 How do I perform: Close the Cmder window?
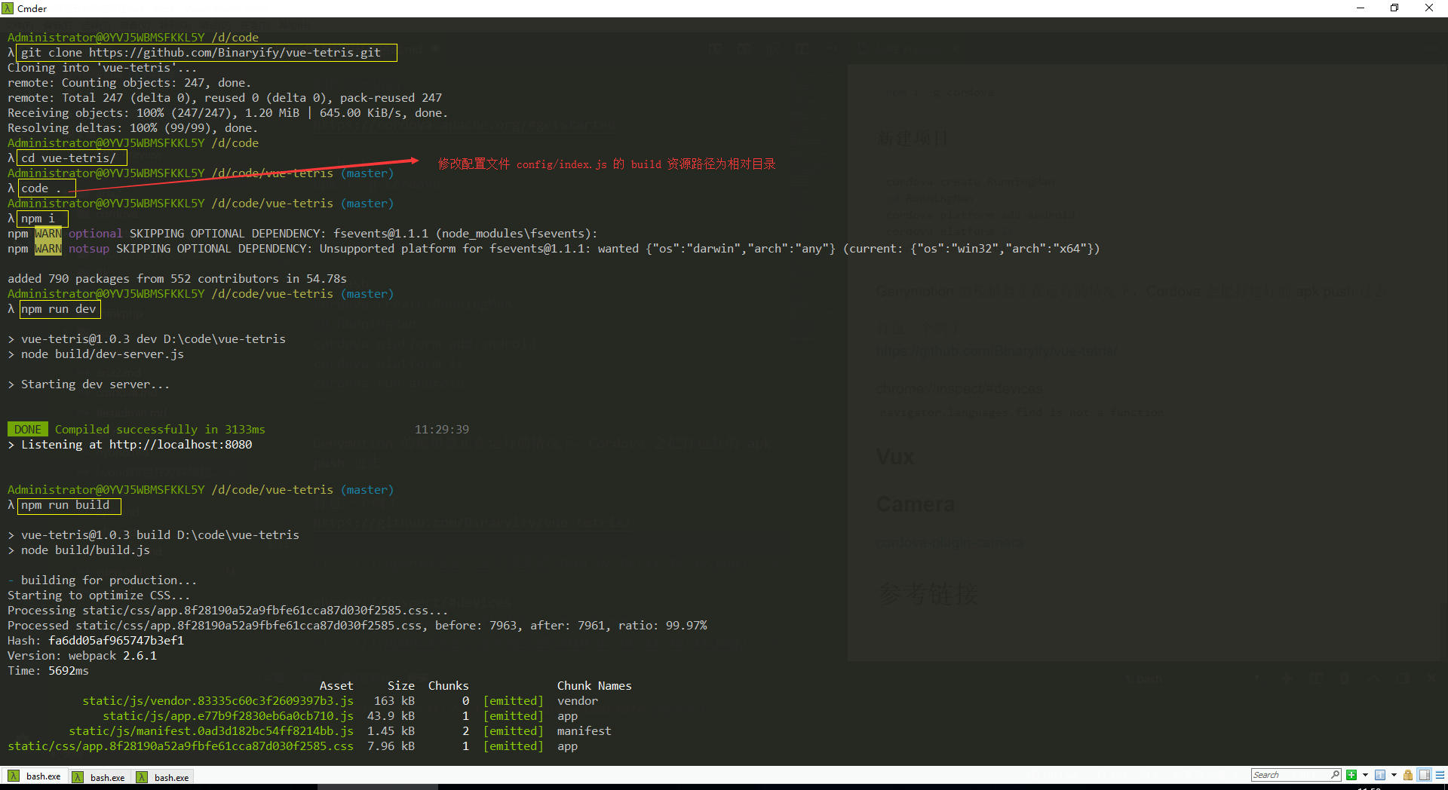pyautogui.click(x=1429, y=8)
